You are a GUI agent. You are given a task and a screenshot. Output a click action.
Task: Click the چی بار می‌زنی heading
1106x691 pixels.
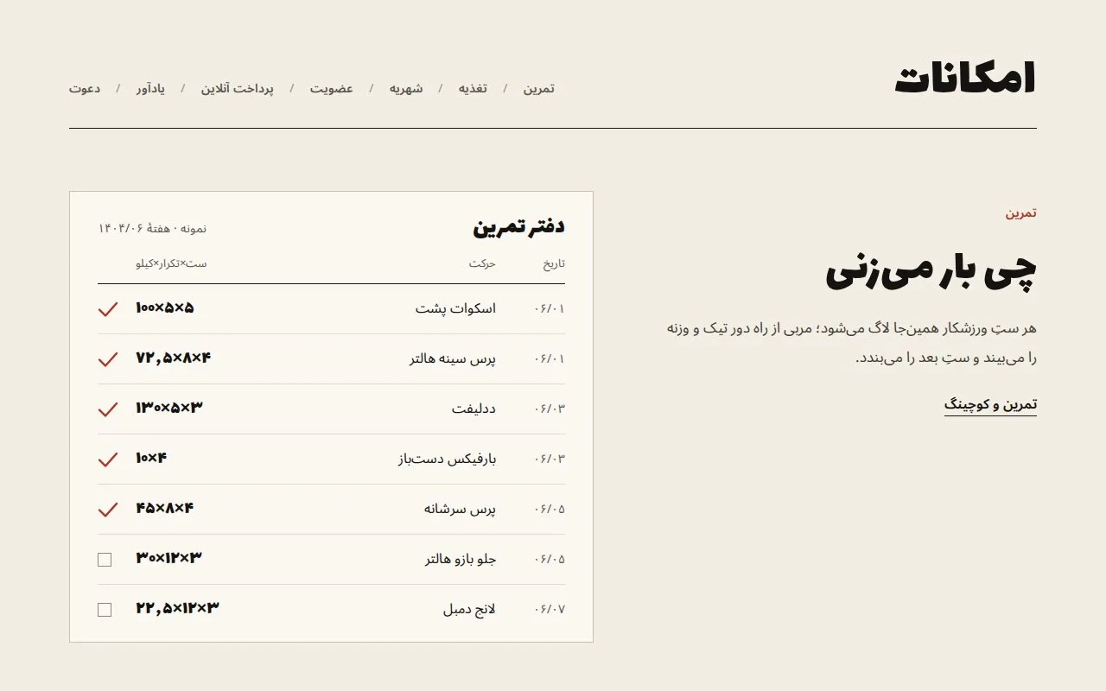[931, 270]
